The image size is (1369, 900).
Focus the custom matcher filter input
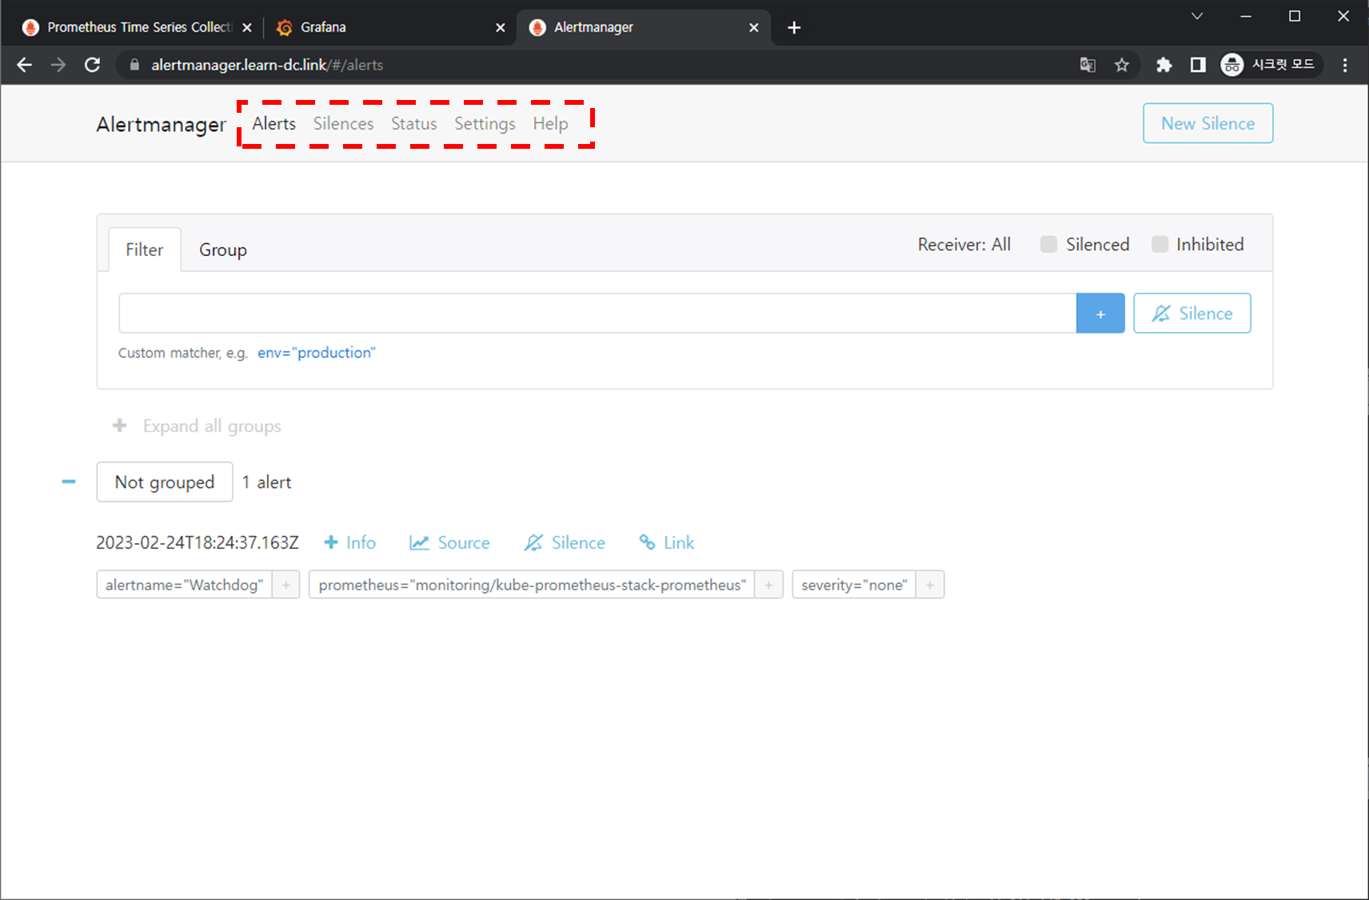(x=597, y=314)
